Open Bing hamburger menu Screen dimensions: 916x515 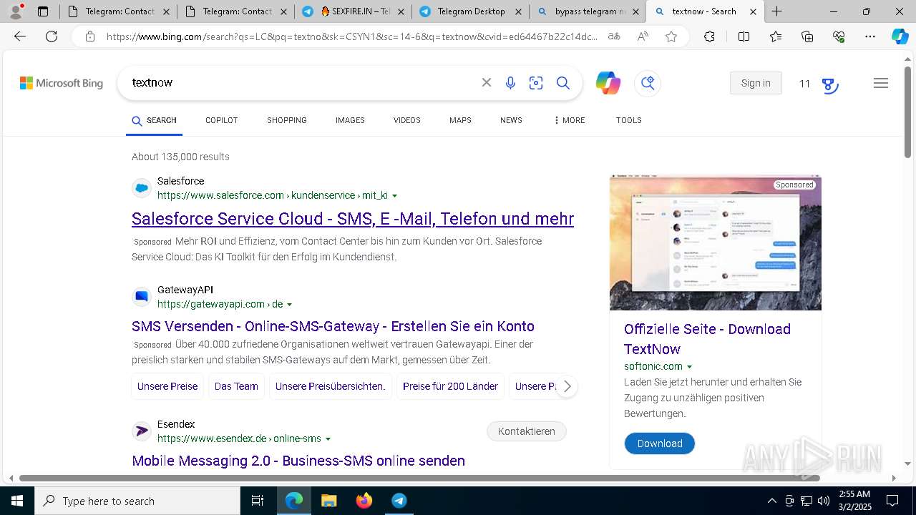[881, 83]
